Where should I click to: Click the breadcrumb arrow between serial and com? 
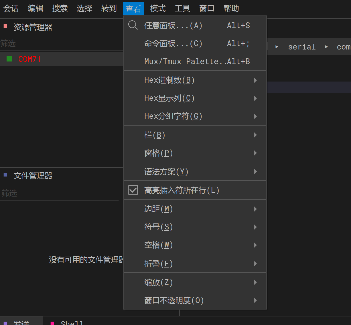tap(326, 47)
